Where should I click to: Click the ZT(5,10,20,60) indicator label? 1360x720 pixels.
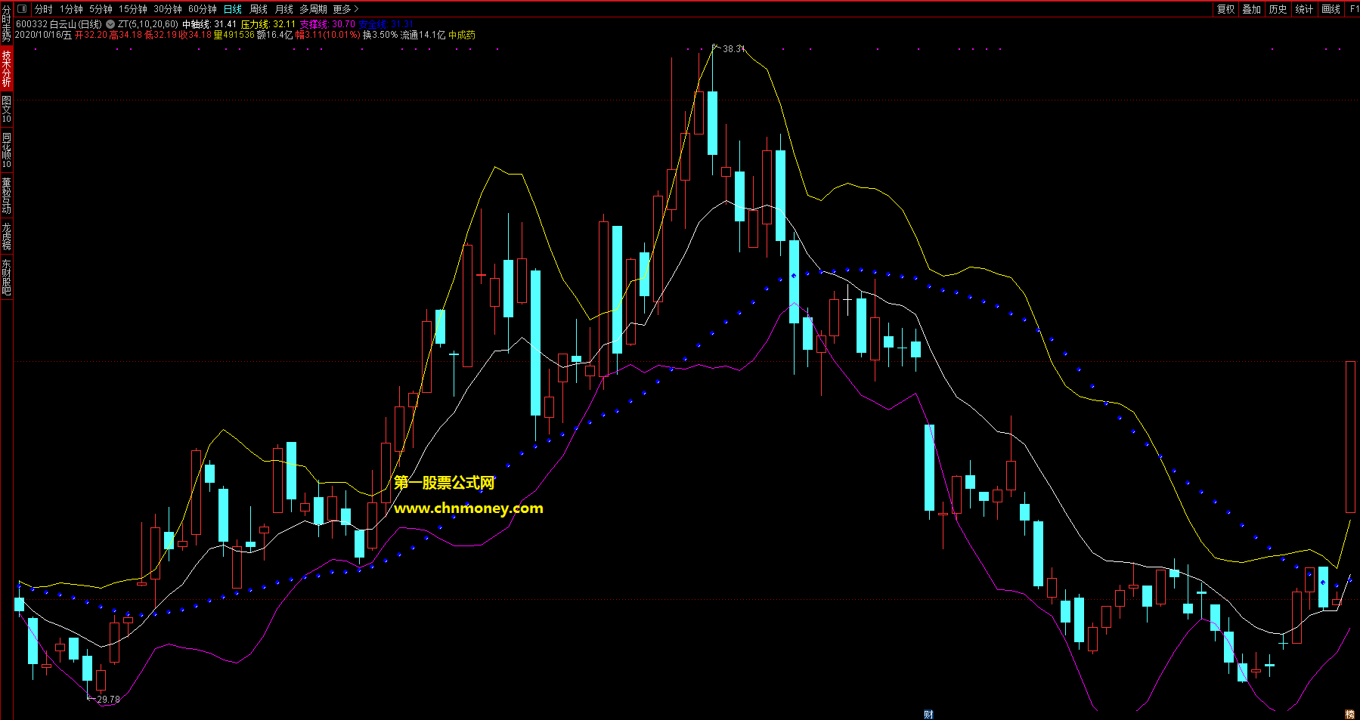click(x=148, y=24)
